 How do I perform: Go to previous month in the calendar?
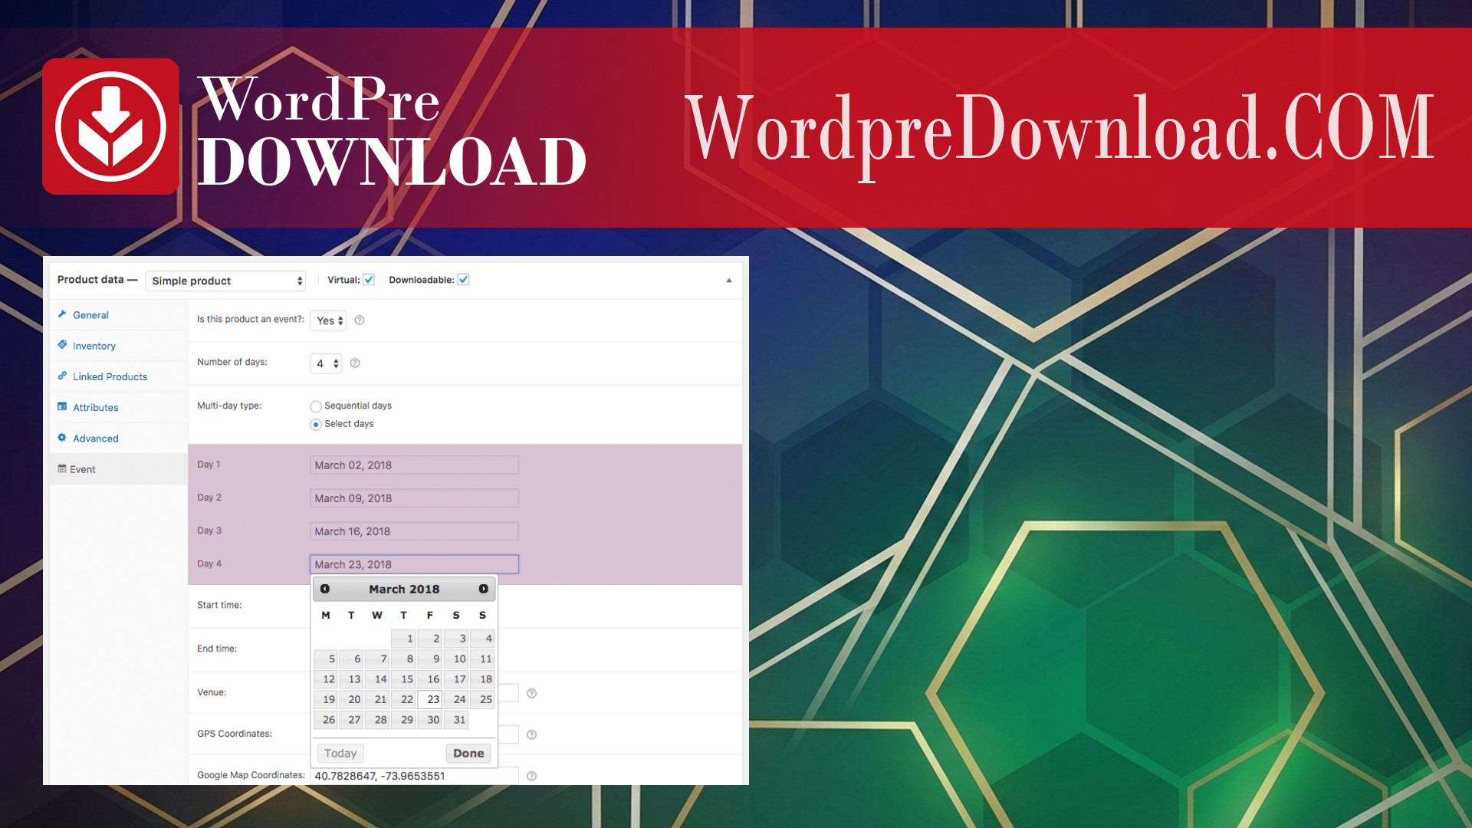pos(325,589)
